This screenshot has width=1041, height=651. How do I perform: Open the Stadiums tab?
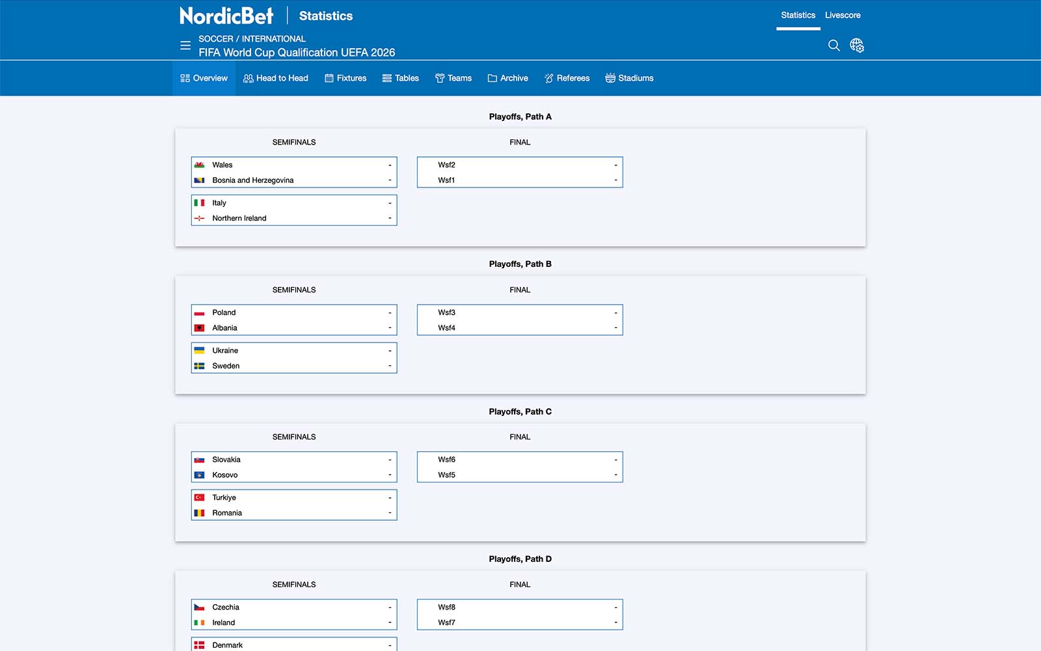(x=630, y=78)
